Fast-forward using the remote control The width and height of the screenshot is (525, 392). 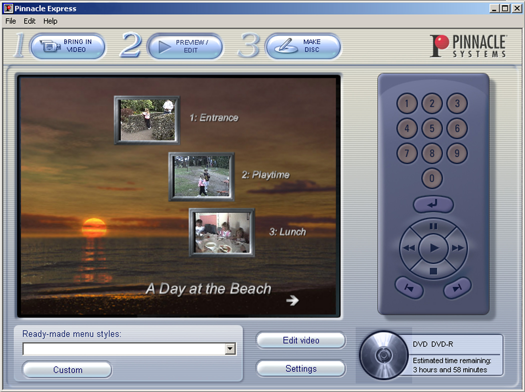pyautogui.click(x=457, y=248)
